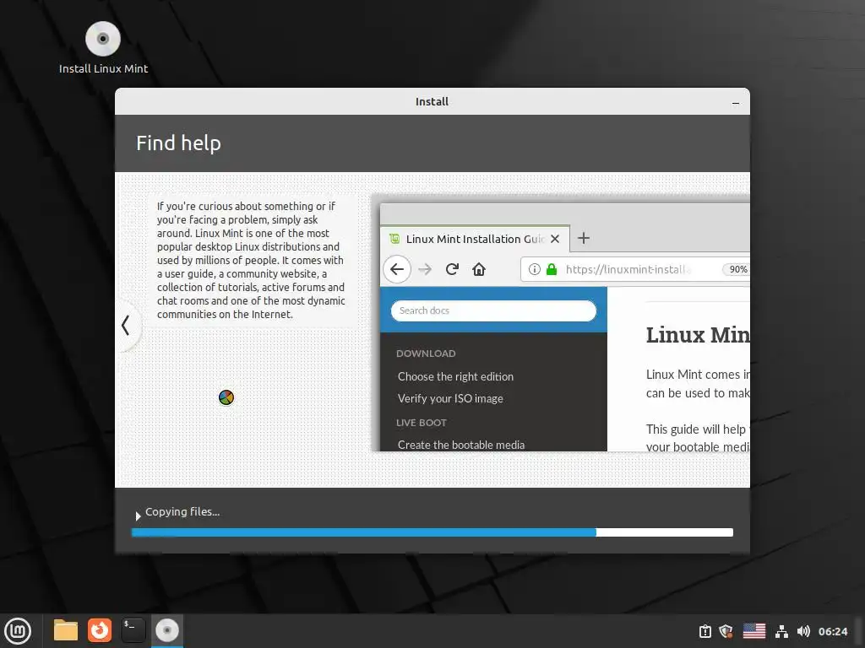The width and height of the screenshot is (865, 648).
Task: Click the 'Install' window title
Action: click(x=432, y=102)
